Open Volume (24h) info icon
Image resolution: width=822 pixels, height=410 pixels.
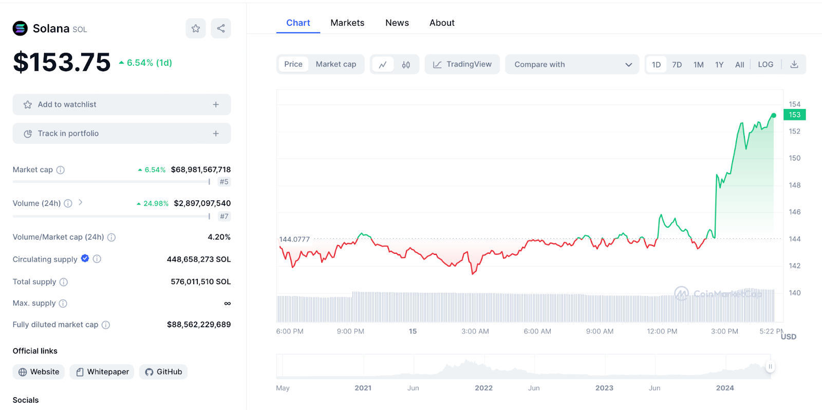pyautogui.click(x=68, y=203)
